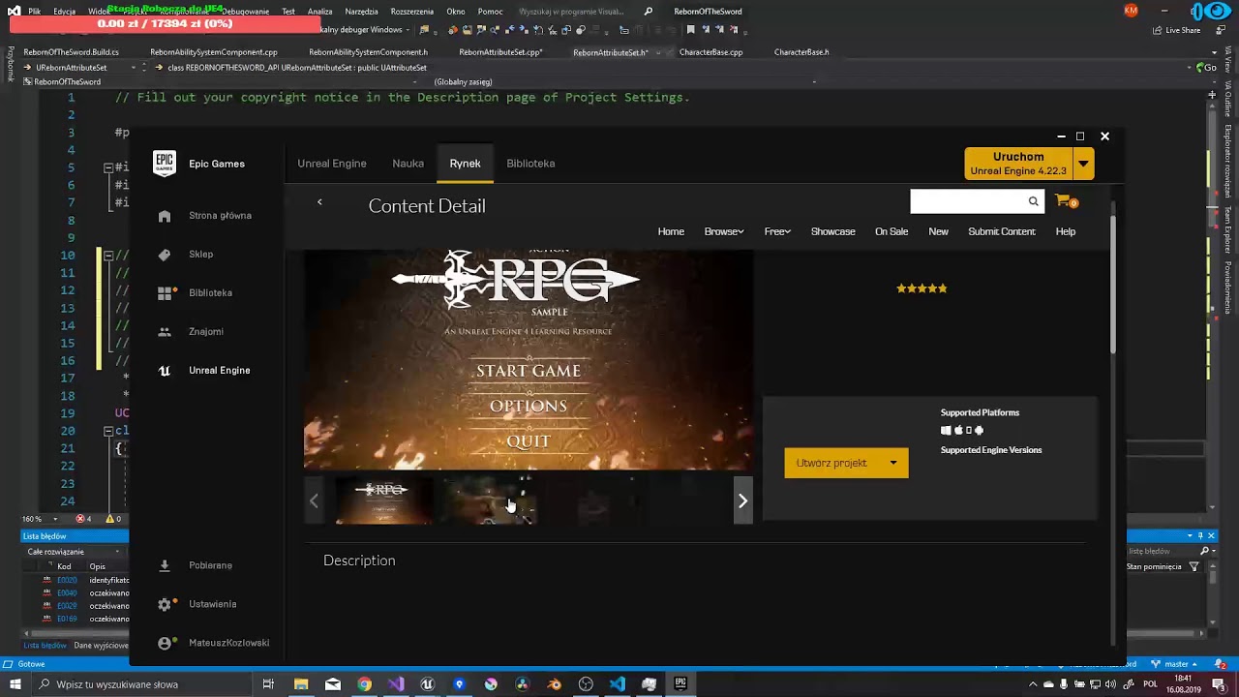Image resolution: width=1239 pixels, height=697 pixels.
Task: Open Showcase marketplace link
Action: 832,231
